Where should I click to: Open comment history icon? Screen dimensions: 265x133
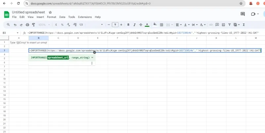tap(243, 14)
